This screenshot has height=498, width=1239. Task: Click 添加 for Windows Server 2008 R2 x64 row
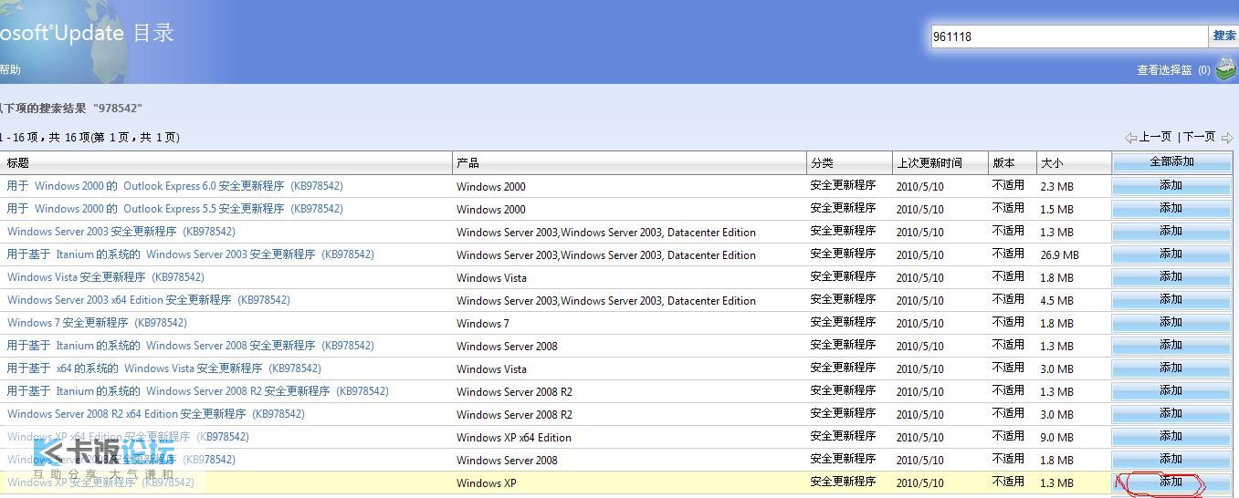pyautogui.click(x=1171, y=413)
